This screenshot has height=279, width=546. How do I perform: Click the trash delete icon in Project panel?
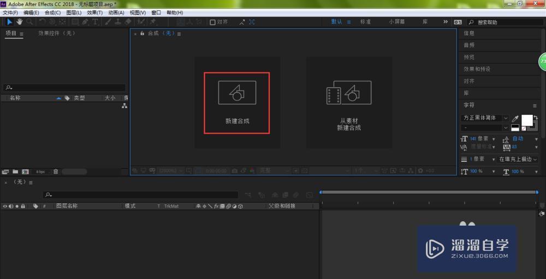(56, 172)
